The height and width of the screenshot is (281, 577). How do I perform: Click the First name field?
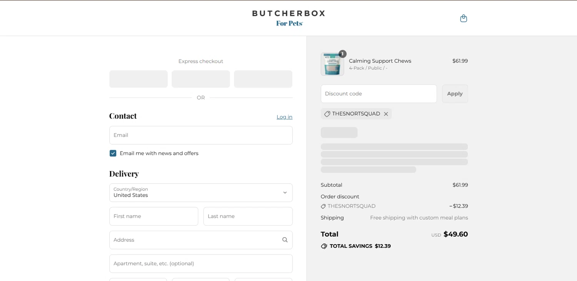point(154,217)
